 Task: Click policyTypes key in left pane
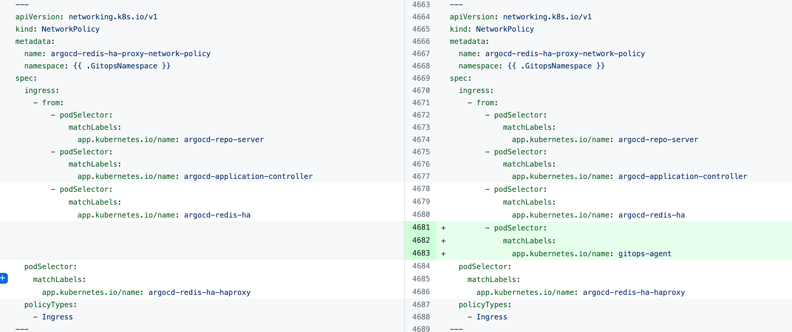[50, 305]
